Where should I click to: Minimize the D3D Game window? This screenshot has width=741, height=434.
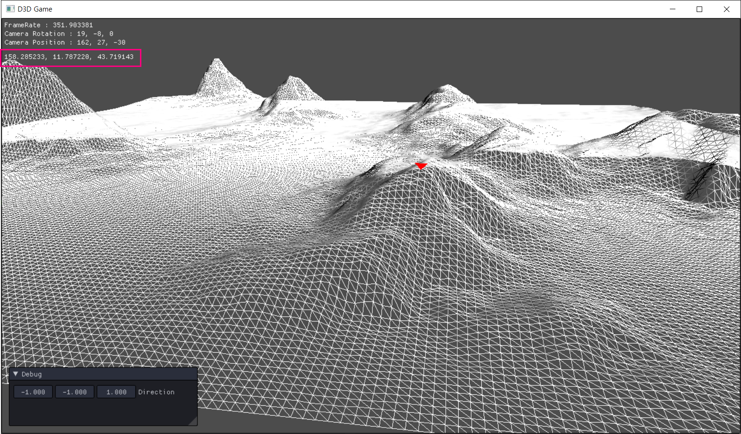[x=673, y=9]
